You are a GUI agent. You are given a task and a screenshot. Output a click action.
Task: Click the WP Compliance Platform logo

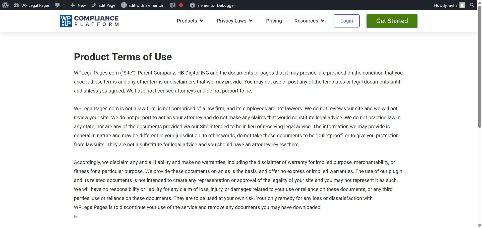[x=89, y=21]
